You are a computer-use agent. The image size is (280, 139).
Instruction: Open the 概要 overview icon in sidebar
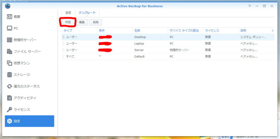(9, 17)
